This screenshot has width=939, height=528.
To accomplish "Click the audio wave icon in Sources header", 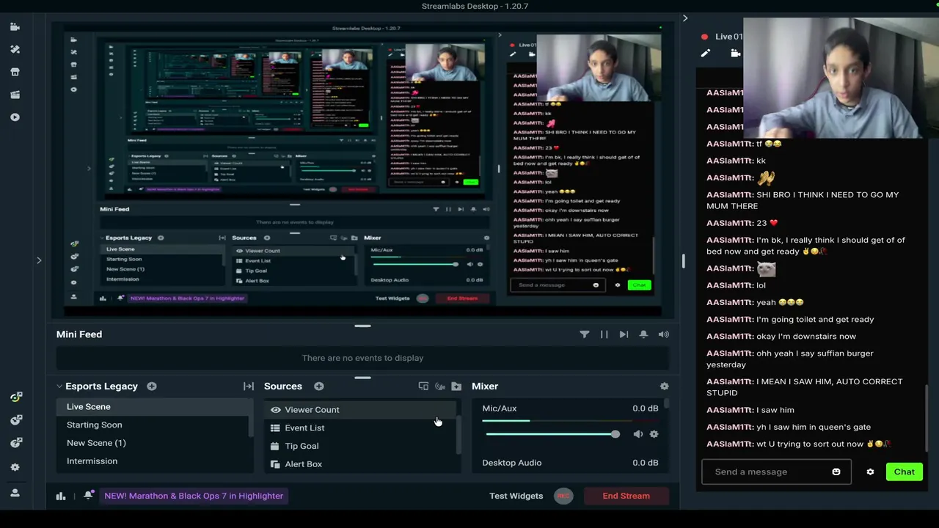I will point(440,386).
